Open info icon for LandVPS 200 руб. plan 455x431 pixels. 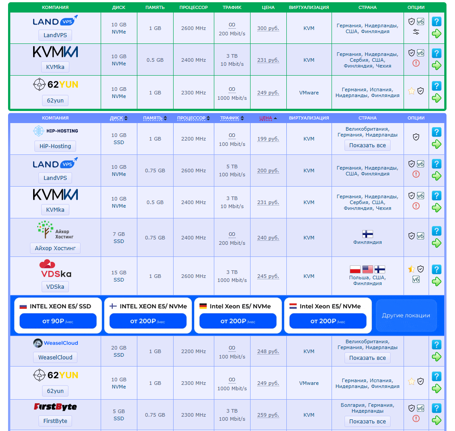click(x=436, y=164)
